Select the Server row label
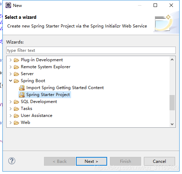Viewport: 182px width, 174px height. (x=27, y=74)
